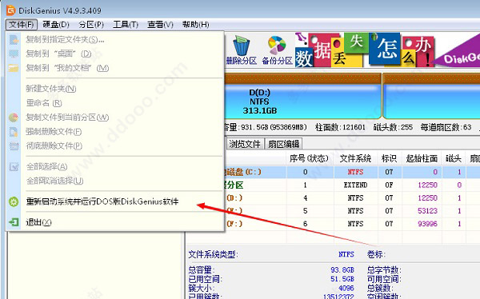Screen dimensions: 480x299
Task: Open the 分区(P) menu
Action: point(91,25)
